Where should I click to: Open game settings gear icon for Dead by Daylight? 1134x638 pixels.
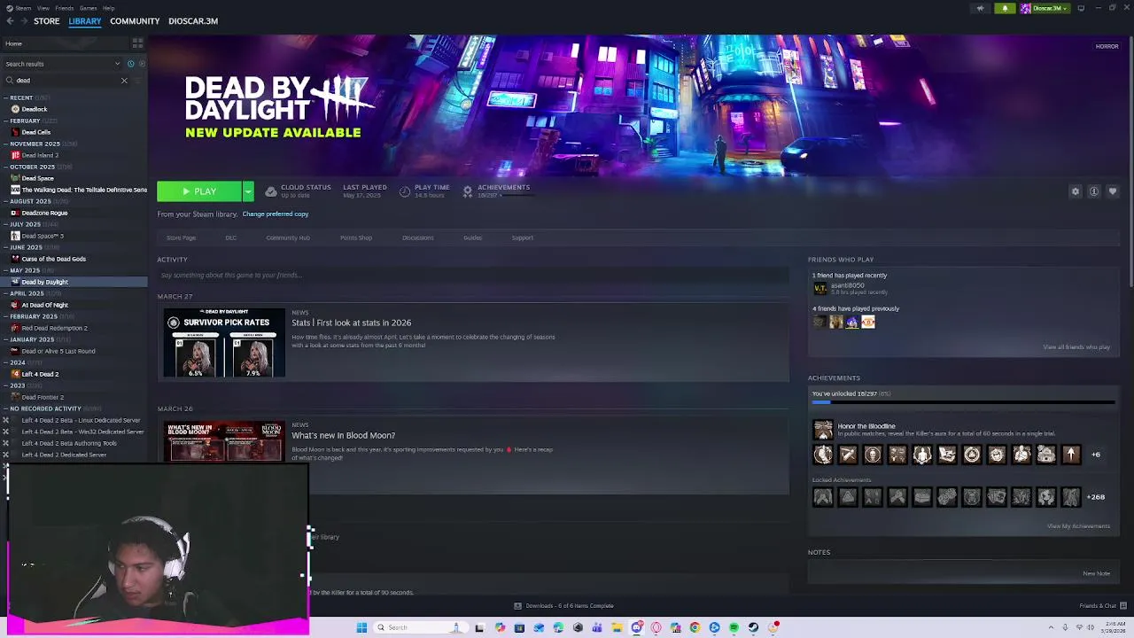pyautogui.click(x=1076, y=191)
